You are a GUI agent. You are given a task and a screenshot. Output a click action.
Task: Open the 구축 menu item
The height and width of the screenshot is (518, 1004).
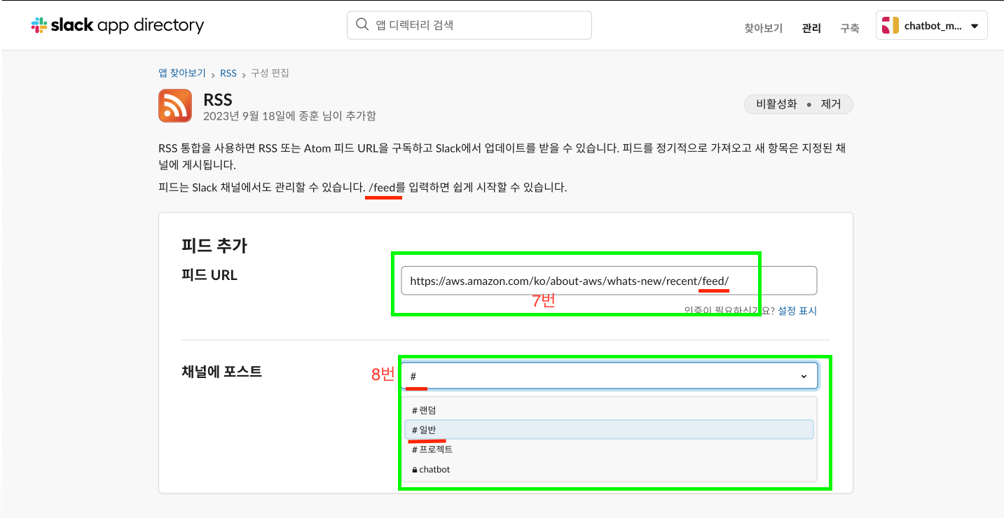click(x=850, y=29)
